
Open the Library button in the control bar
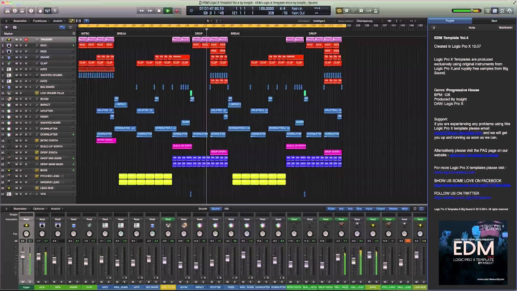[x=7, y=11]
